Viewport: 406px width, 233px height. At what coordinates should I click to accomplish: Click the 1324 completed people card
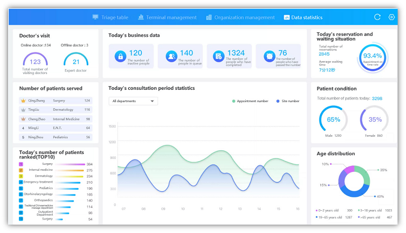pyautogui.click(x=229, y=56)
